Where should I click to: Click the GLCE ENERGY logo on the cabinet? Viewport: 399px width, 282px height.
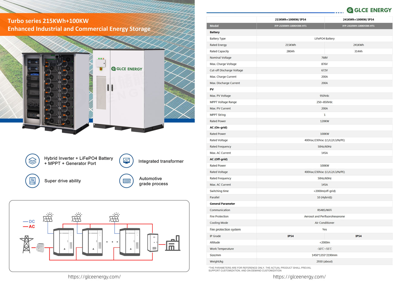tap(127, 69)
